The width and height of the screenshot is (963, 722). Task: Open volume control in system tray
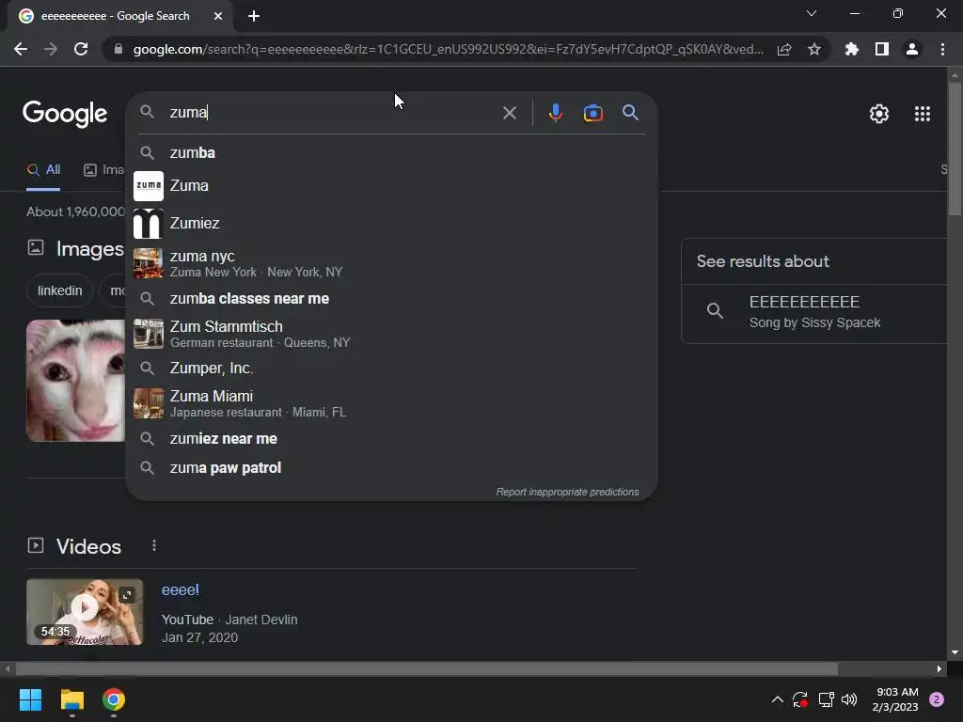pyautogui.click(x=849, y=699)
